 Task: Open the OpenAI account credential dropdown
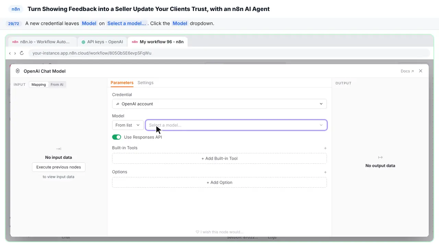(x=219, y=104)
